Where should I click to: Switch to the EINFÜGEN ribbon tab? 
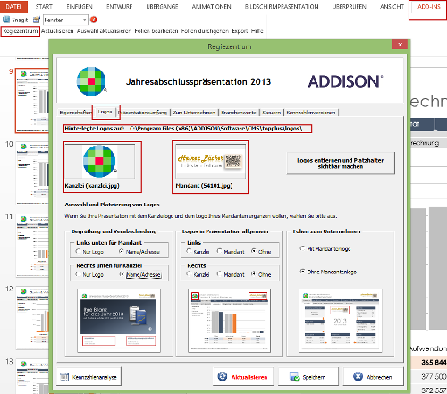[80, 6]
